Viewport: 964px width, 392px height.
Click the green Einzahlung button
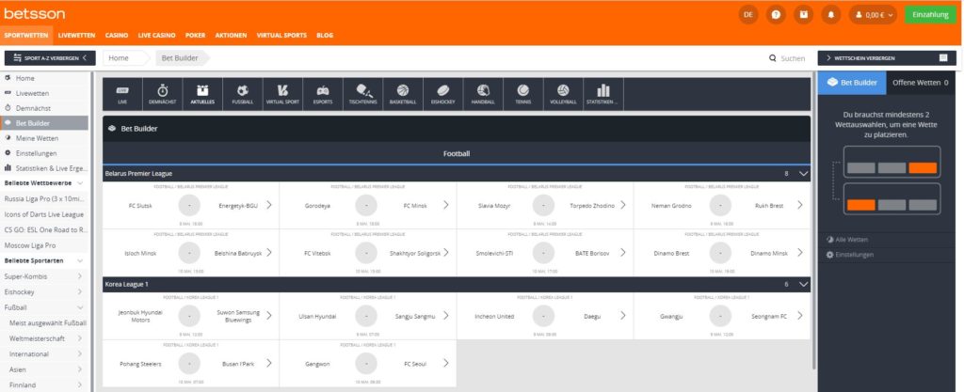click(930, 15)
